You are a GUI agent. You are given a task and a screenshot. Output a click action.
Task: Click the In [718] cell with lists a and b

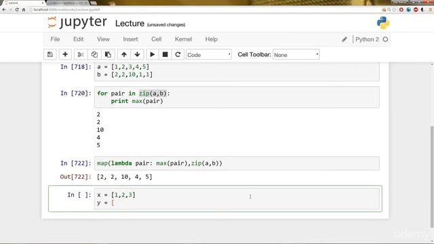point(237,71)
